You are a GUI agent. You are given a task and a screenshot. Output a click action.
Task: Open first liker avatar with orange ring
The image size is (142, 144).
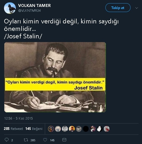51,129
